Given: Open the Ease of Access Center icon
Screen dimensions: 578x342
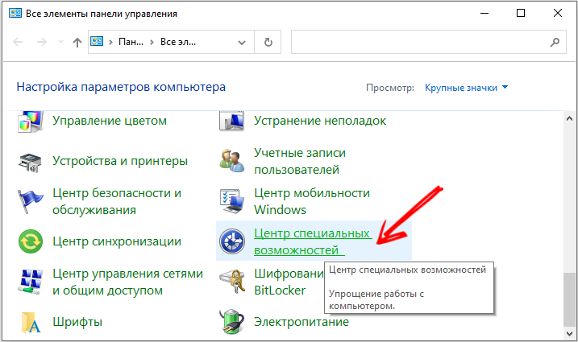Looking at the screenshot, I should (x=232, y=241).
